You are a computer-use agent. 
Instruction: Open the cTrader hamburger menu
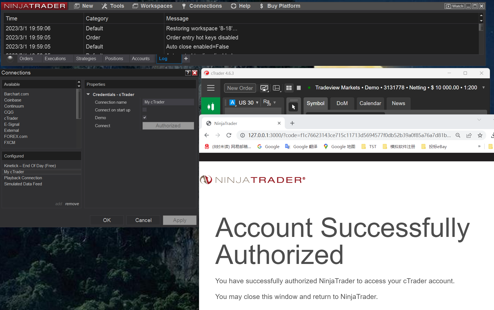tap(211, 88)
